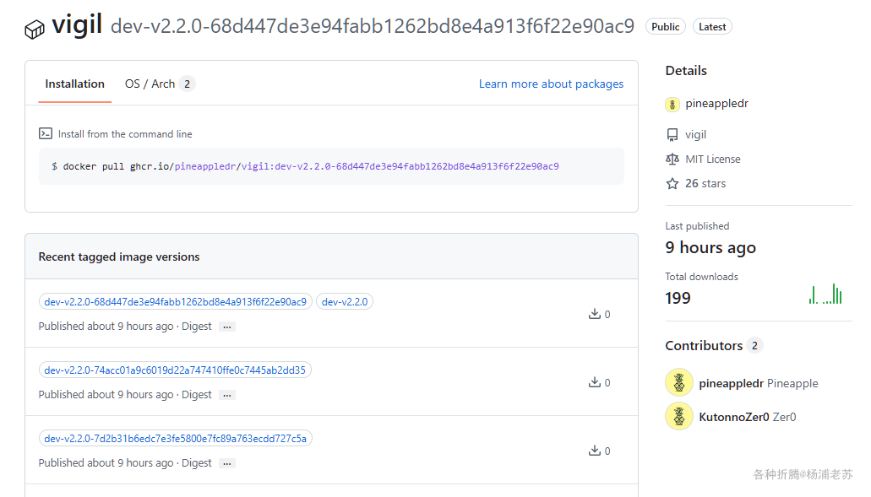This screenshot has width=871, height=497.
Task: Click KutonnoZer0 contributor avatar
Action: 679,416
